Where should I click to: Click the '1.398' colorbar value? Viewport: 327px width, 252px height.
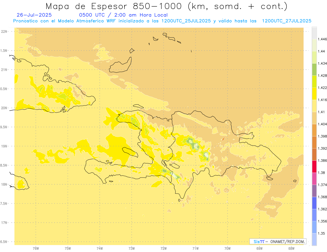pos(323,136)
